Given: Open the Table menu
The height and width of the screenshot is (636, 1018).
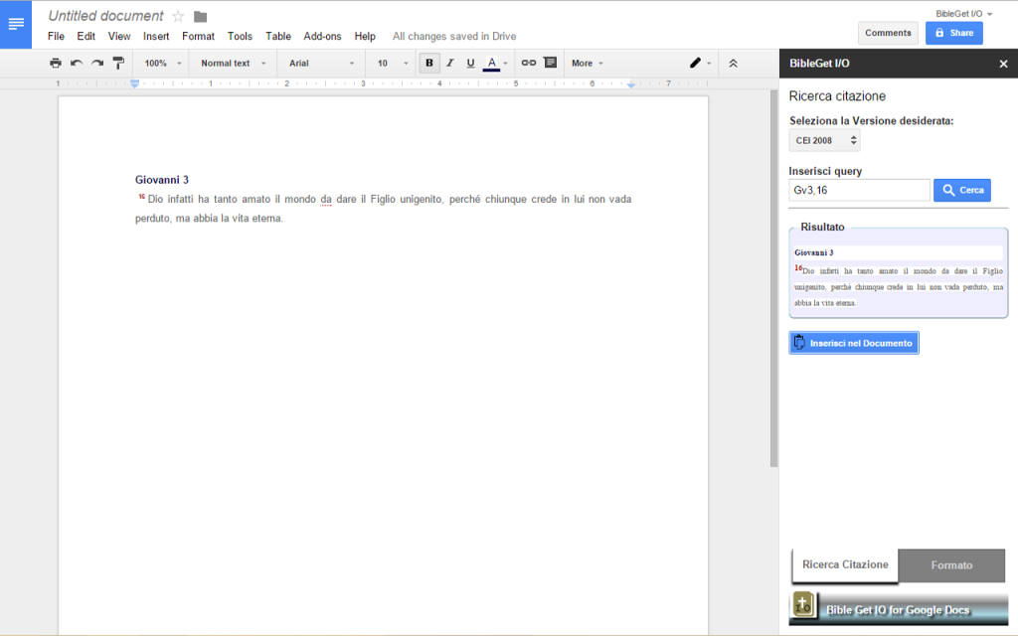Looking at the screenshot, I should (278, 37).
